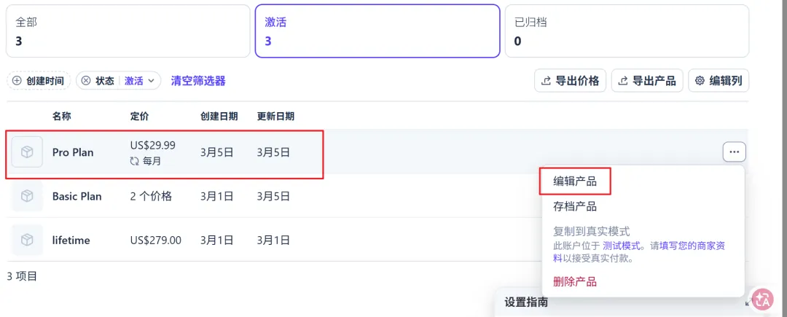This screenshot has width=787, height=317.
Task: Switch to the 已归档 tab
Action: (x=627, y=31)
